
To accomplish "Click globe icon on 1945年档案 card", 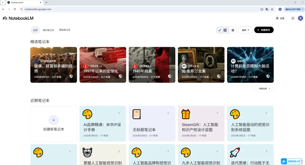I will (x=170, y=76).
